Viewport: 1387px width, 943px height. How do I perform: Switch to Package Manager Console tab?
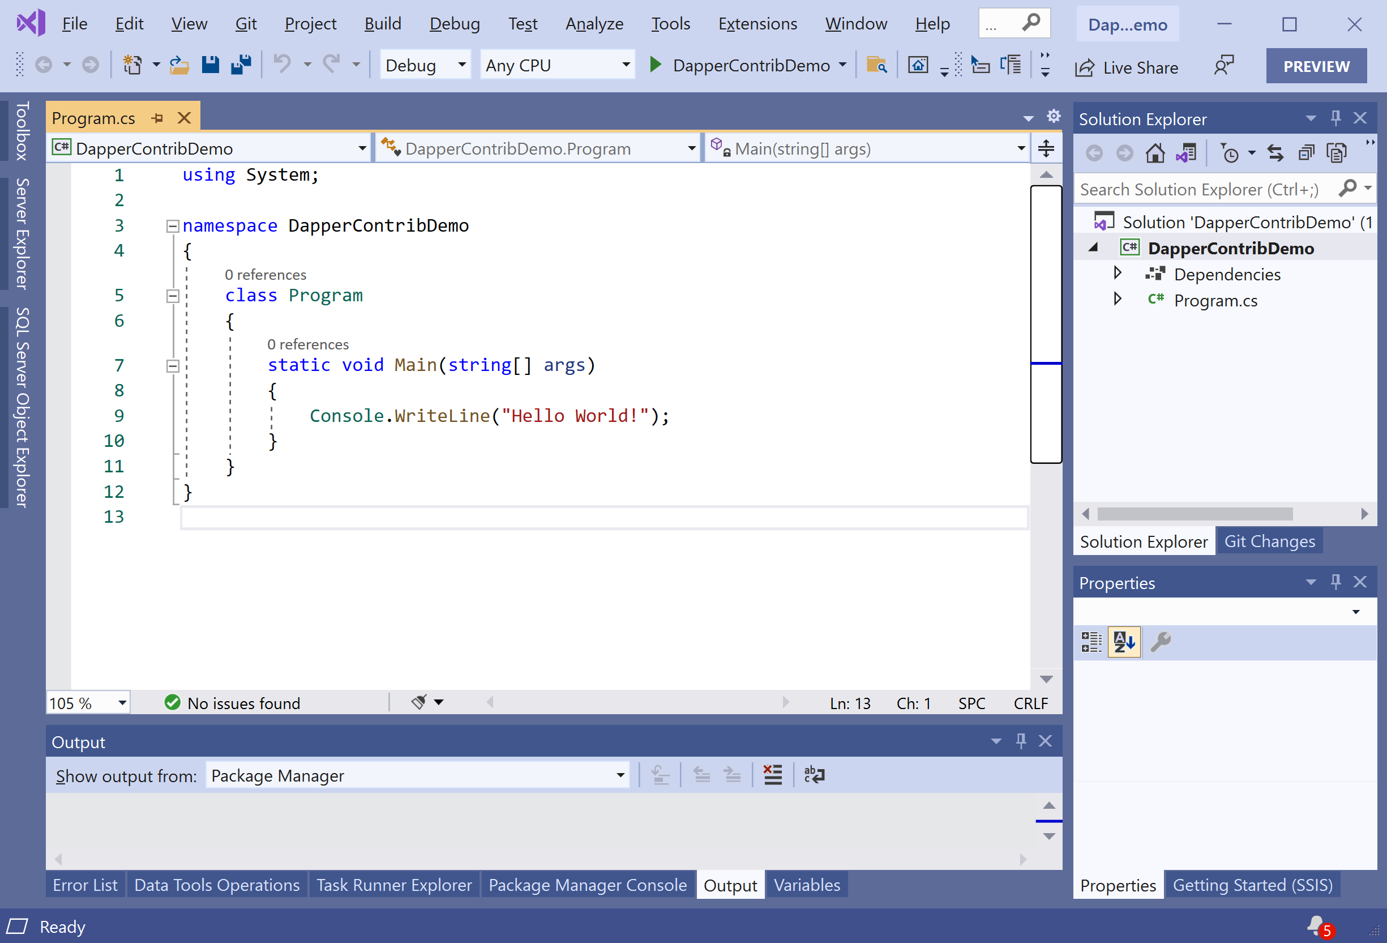(x=587, y=885)
